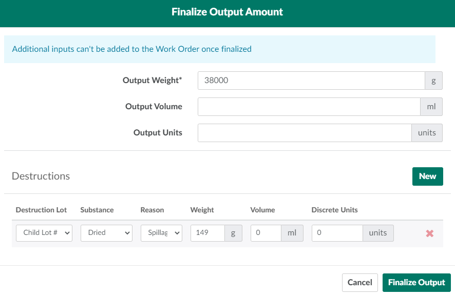
Task: Click the units label beside Output Units
Action: pyautogui.click(x=427, y=133)
